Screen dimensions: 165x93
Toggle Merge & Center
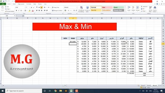57,11
